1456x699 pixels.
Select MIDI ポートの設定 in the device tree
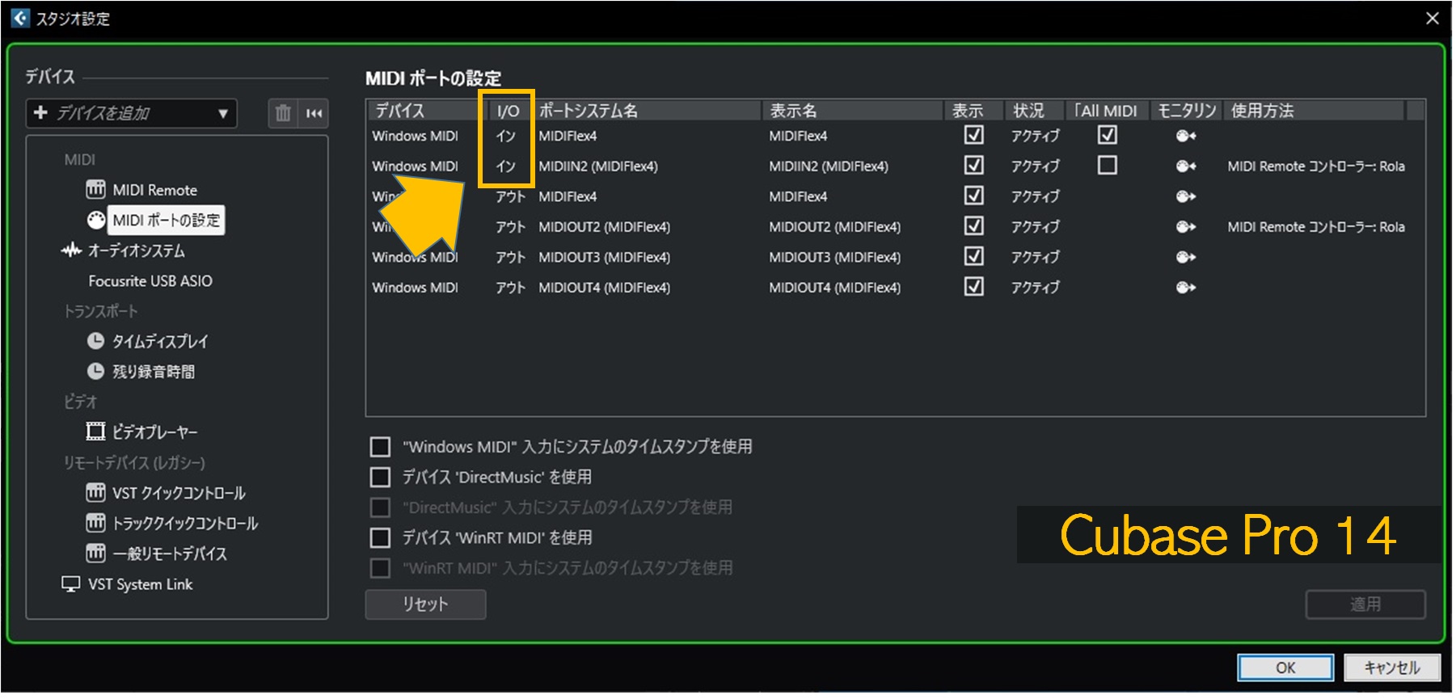167,220
